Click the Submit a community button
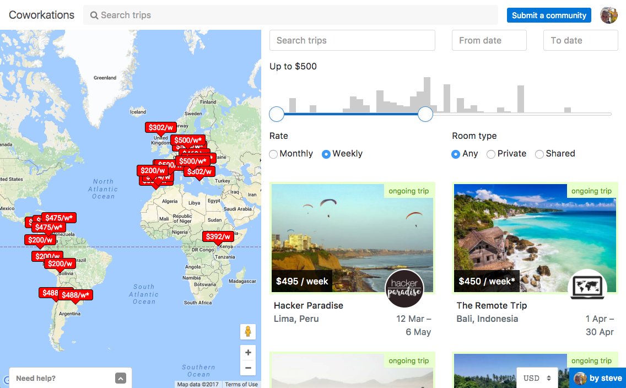 pos(549,15)
